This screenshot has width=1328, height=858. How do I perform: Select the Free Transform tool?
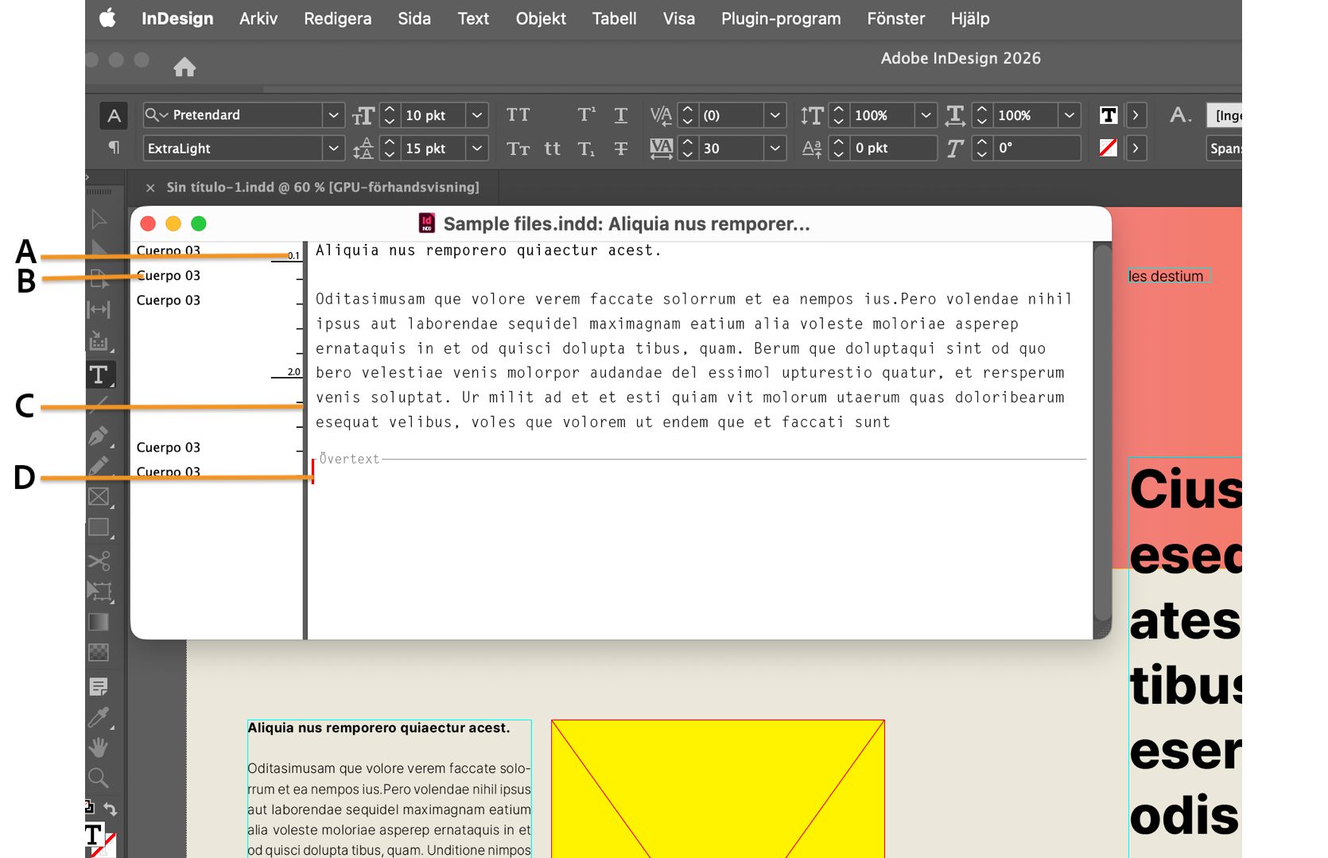coord(99,591)
